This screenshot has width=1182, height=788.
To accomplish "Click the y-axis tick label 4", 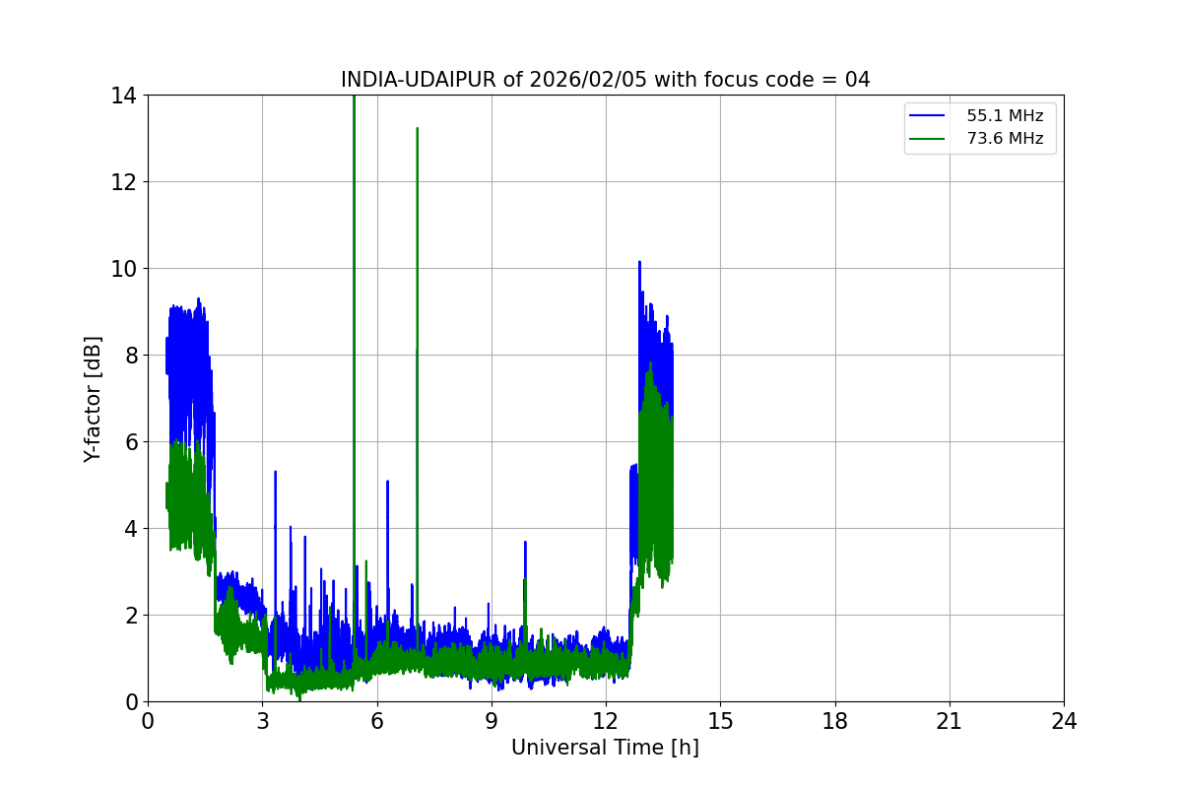I will (131, 529).
